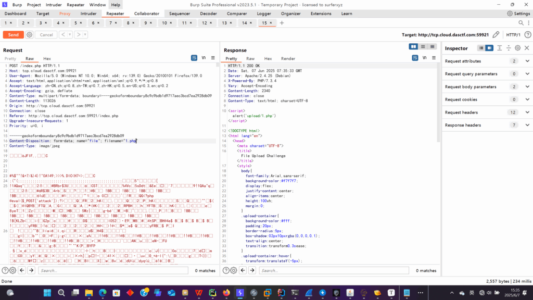Click the Cancel request button
This screenshot has width=533, height=300.
coord(46,35)
